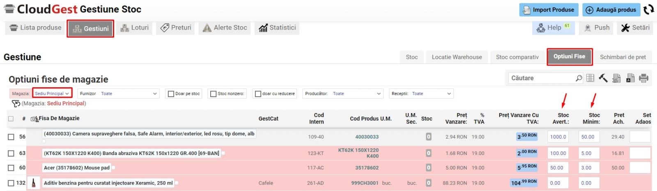Image resolution: width=657 pixels, height=191 pixels.
Task: Click the magnifier icon in Căutare
Action: pos(579,78)
